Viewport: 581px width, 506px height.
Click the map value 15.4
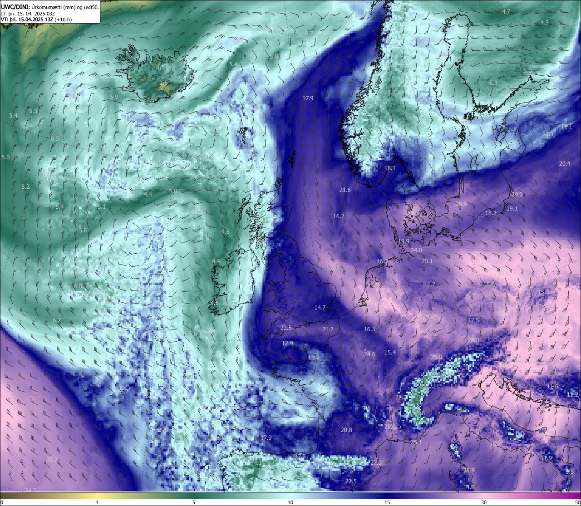[x=390, y=352]
